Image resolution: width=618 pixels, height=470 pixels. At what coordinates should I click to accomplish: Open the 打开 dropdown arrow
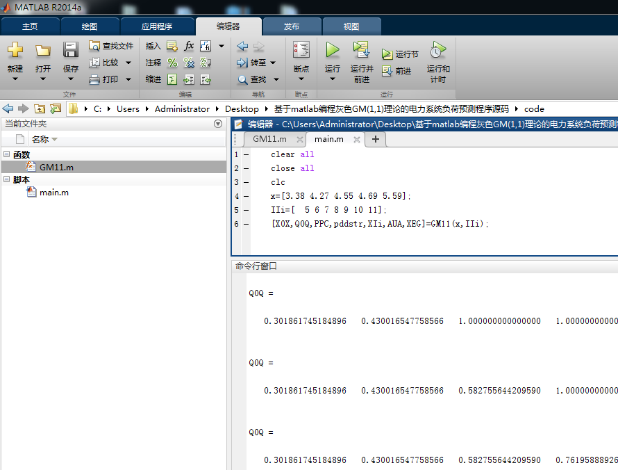pyautogui.click(x=43, y=79)
